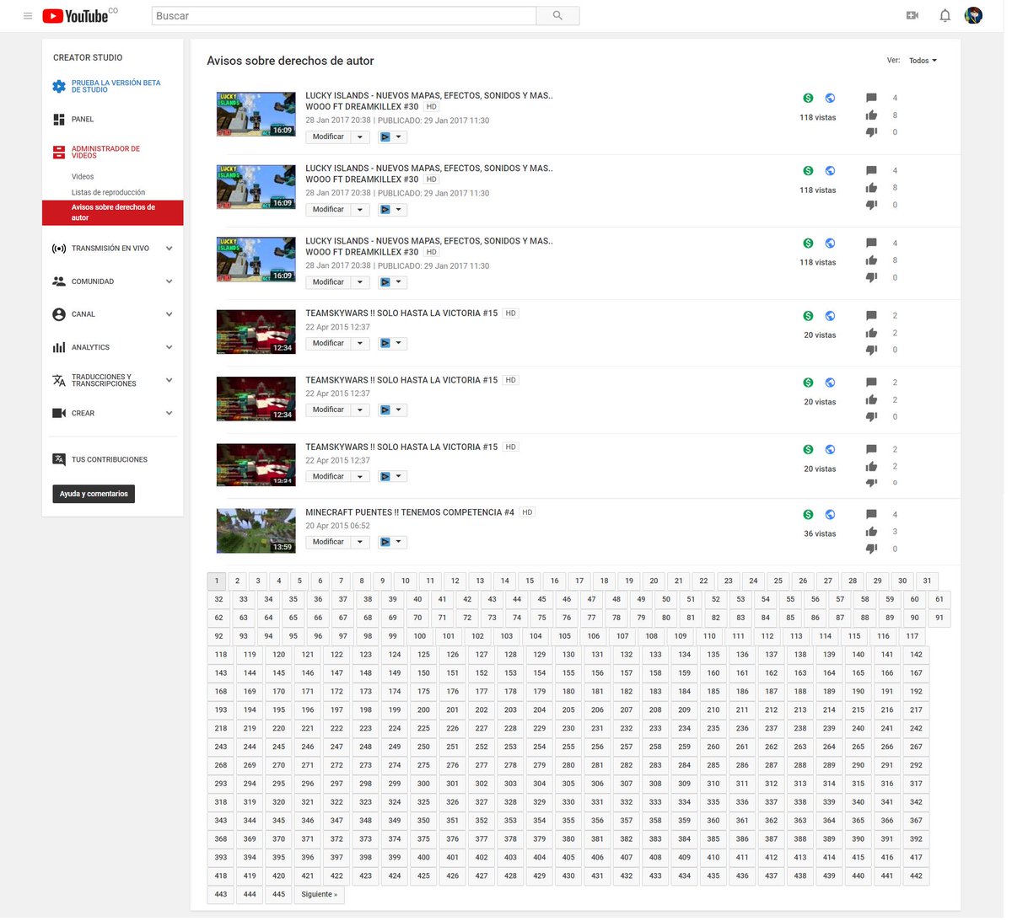
Task: Open MINECRAFT PUENTES !! TENEMOS COMPETENCIA #4 title
Action: (x=409, y=512)
